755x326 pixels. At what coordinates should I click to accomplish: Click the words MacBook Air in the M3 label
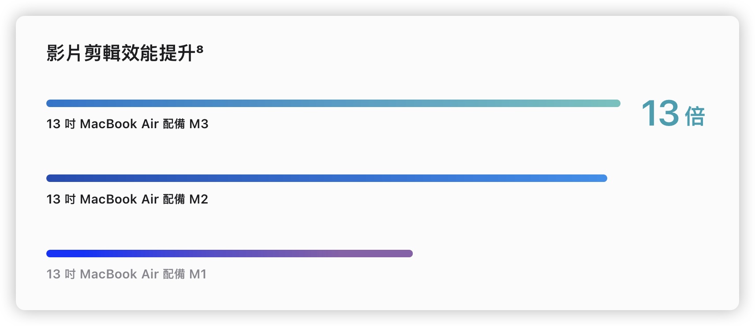(x=119, y=124)
